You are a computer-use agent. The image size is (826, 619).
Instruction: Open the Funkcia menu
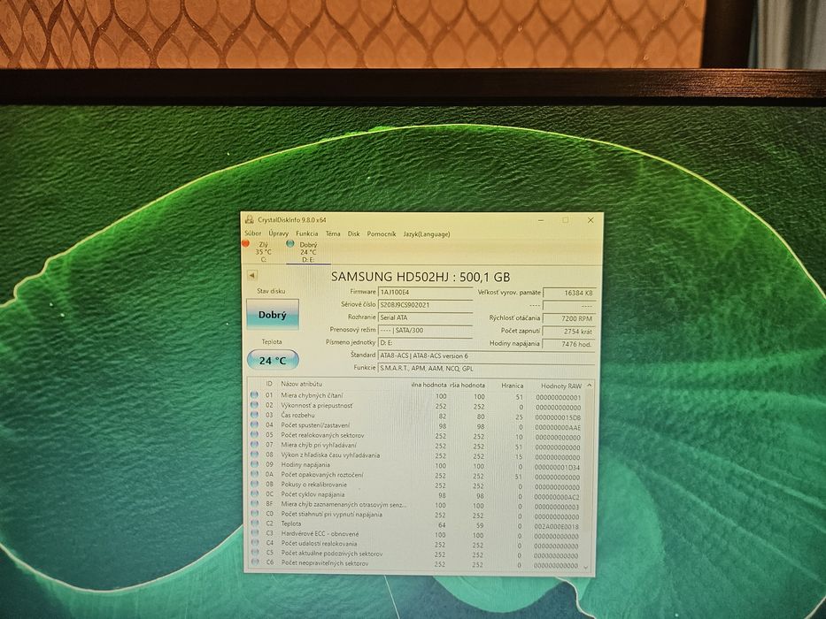(x=306, y=233)
